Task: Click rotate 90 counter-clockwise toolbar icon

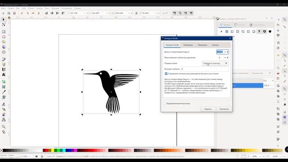Action: [x=22, y=13]
